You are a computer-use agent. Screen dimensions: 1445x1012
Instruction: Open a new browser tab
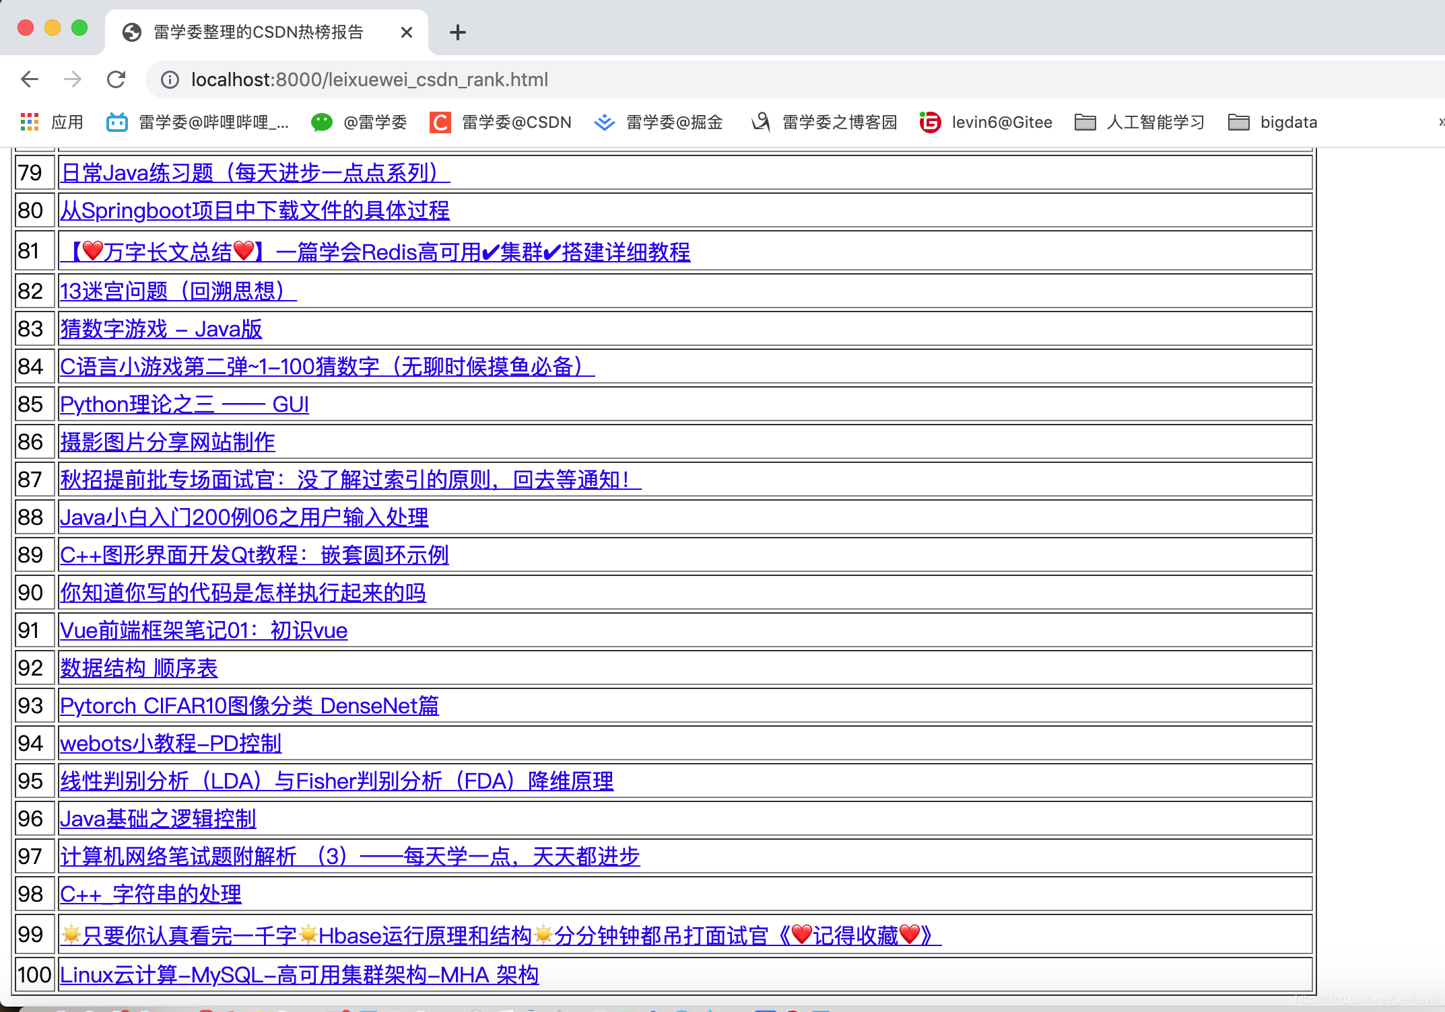pyautogui.click(x=457, y=32)
